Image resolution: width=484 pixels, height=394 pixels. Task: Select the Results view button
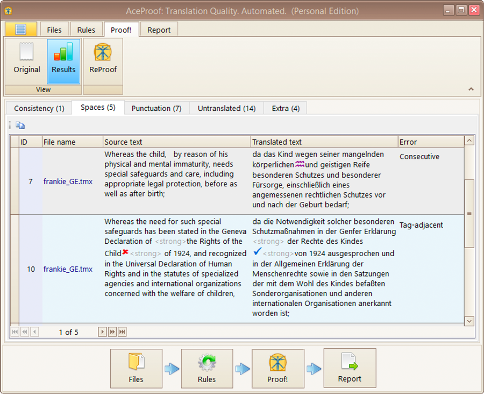click(x=63, y=60)
